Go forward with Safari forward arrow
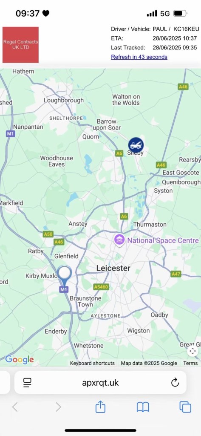Image resolution: width=201 pixels, height=436 pixels. pos(58,407)
